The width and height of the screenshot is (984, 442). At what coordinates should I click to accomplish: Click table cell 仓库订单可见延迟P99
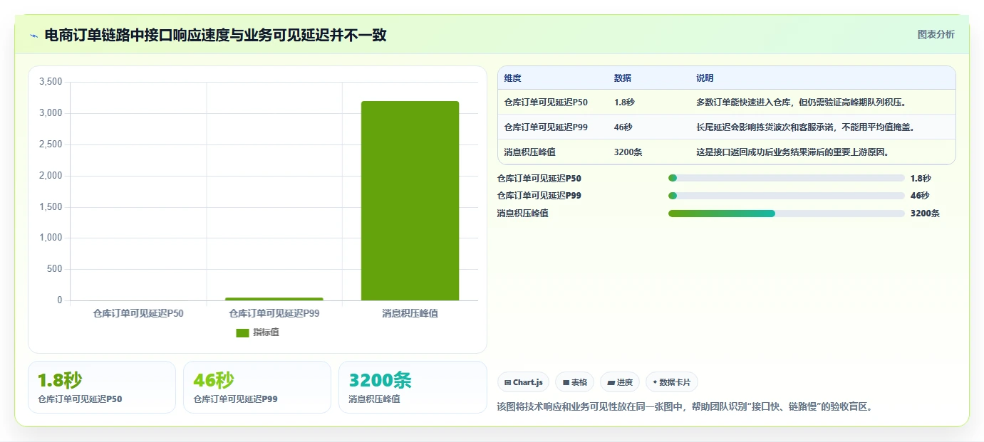pos(546,127)
